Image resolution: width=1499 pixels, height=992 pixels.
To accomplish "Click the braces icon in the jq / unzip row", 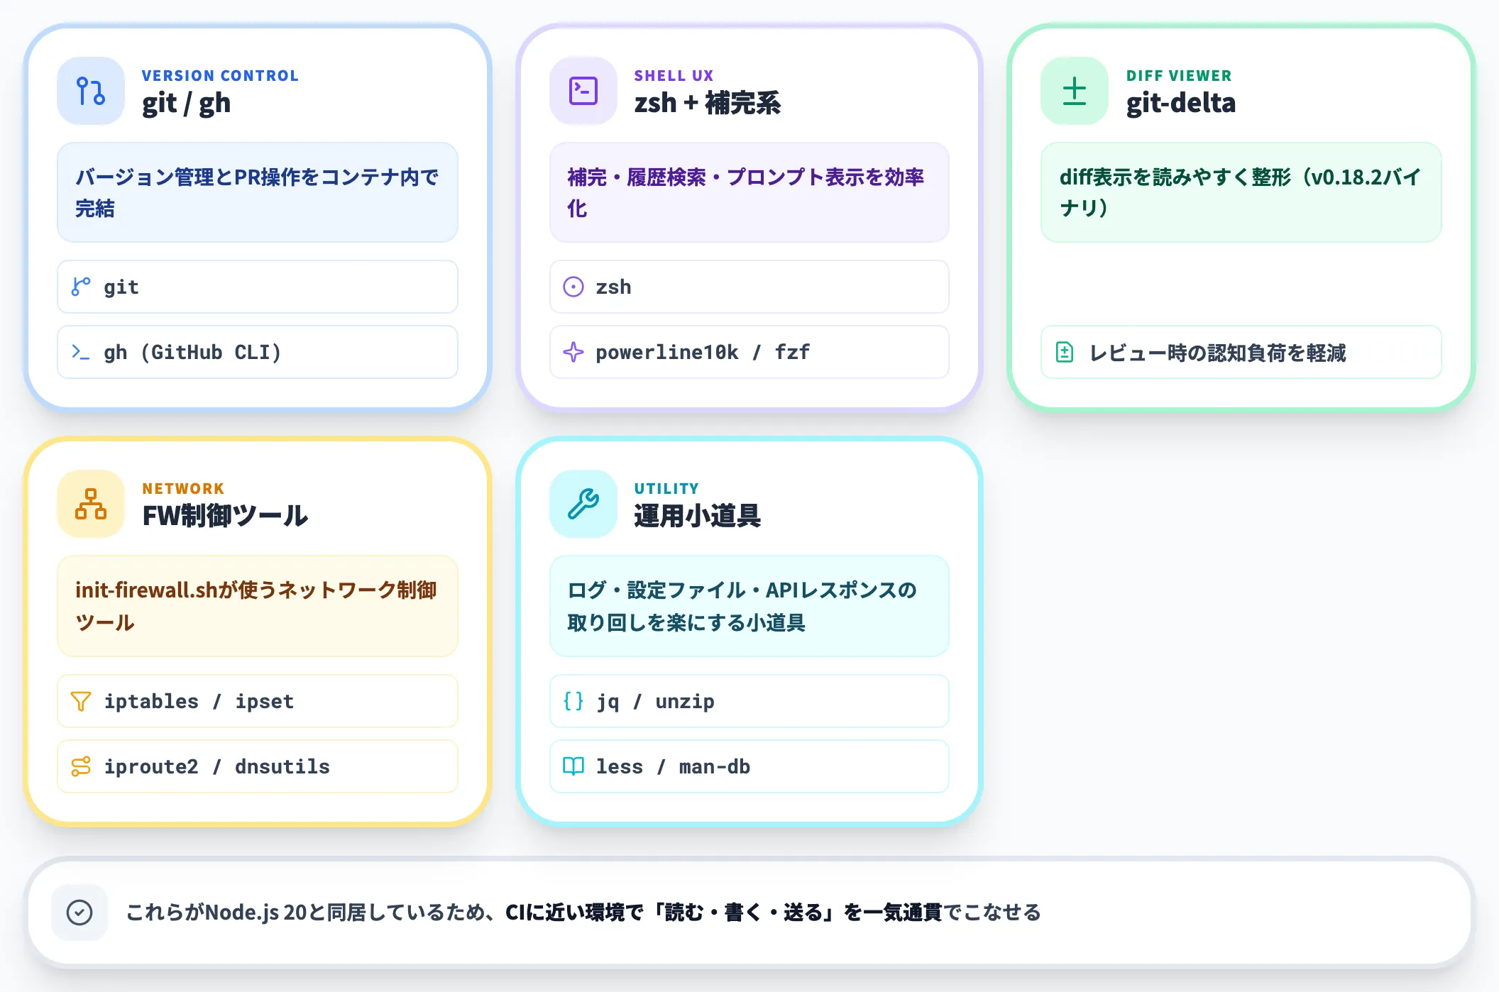I will tap(573, 701).
